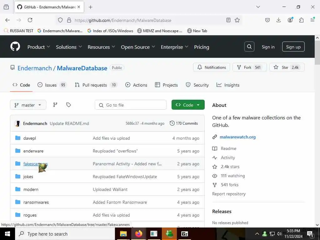Expand the Resources navigation menu

click(x=101, y=47)
